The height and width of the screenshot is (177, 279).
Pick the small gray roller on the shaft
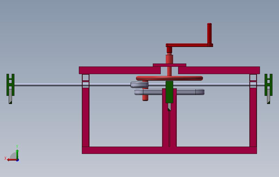coord(139,85)
